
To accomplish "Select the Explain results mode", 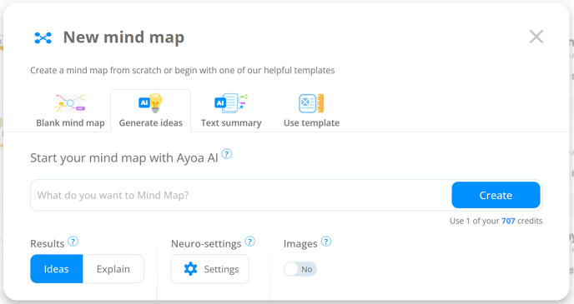I will 113,269.
